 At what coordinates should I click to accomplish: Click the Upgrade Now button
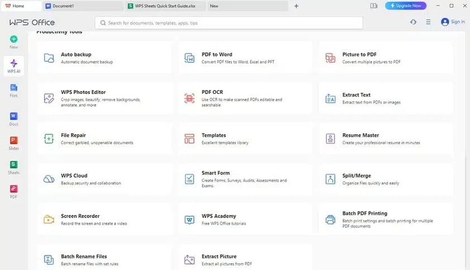(406, 6)
